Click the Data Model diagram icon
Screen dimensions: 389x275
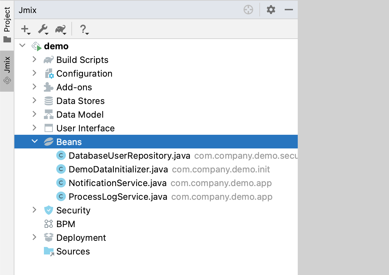pos(49,115)
